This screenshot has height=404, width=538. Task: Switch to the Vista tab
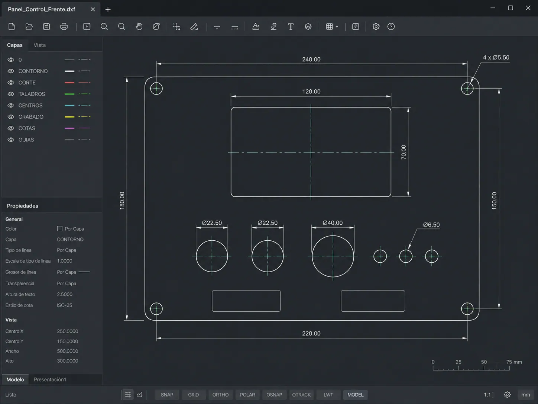point(40,45)
